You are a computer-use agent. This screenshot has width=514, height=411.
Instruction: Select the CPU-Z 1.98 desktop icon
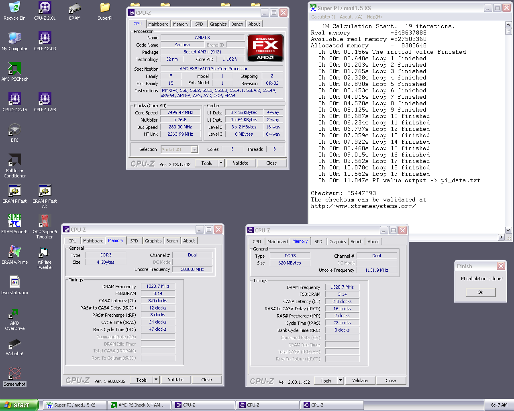coord(45,102)
